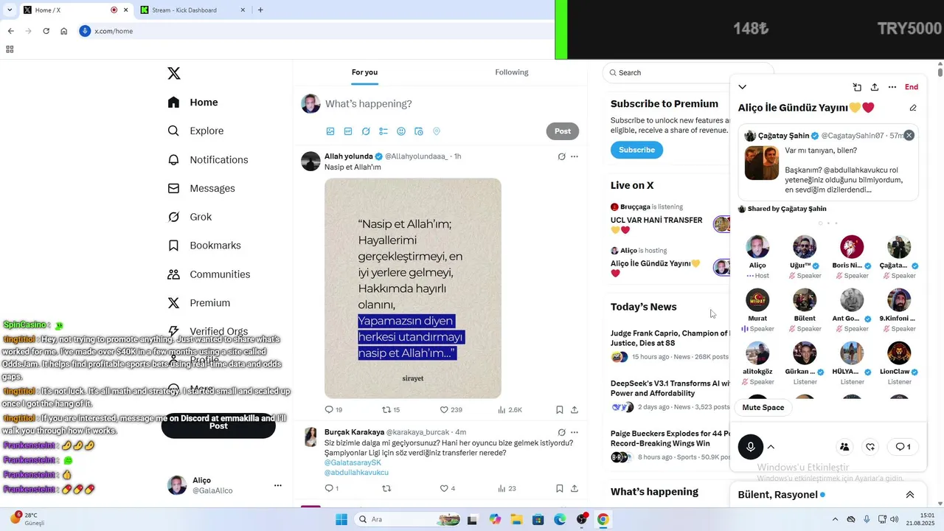Share the Allah yolunda post

pos(575,409)
